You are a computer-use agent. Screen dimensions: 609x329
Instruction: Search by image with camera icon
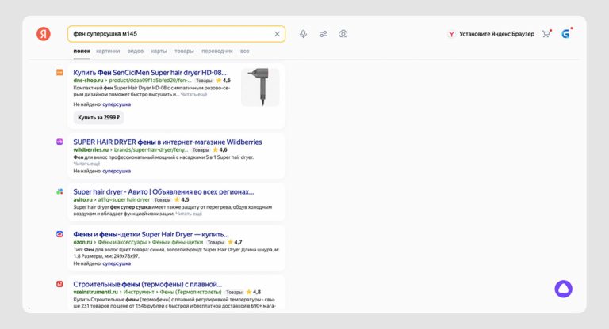coord(343,34)
